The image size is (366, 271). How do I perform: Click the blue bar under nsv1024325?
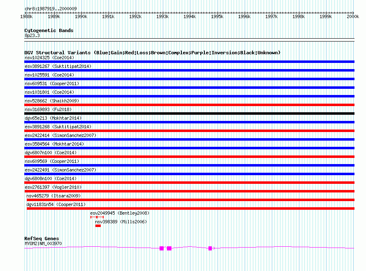[x=189, y=62]
